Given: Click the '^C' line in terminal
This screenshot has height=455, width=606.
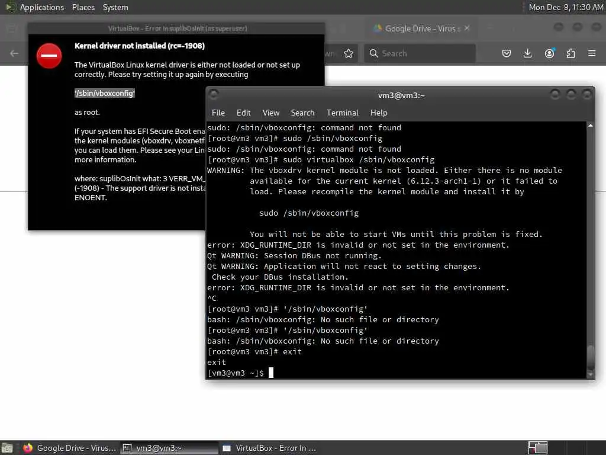Looking at the screenshot, I should 212,299.
